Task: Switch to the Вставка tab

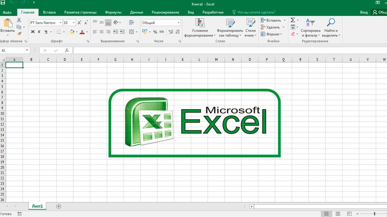Action: pos(49,12)
